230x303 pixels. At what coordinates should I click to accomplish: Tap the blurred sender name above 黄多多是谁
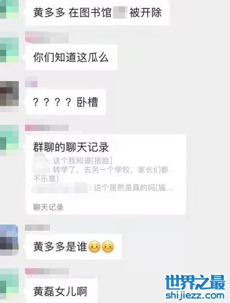coord(37,228)
